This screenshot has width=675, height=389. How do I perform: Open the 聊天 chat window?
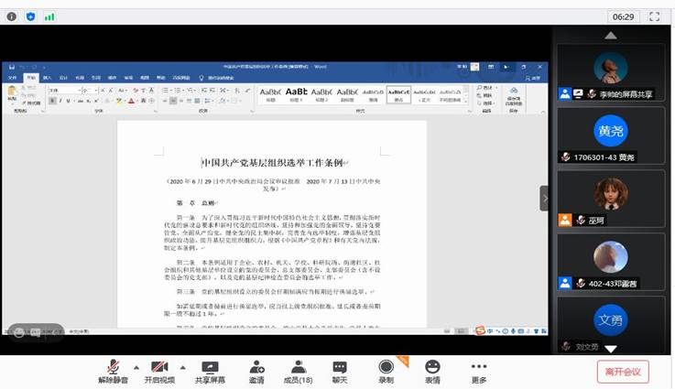coord(340,369)
